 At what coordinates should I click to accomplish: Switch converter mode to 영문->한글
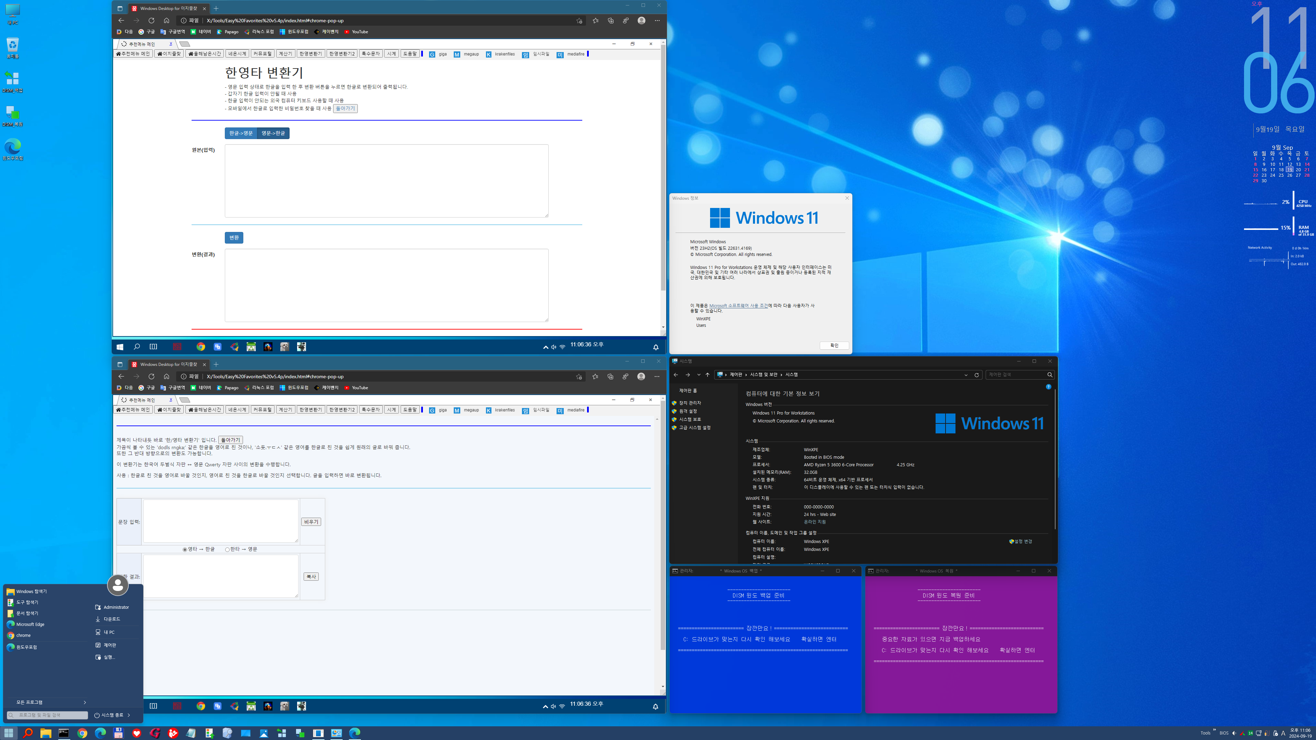coord(273,133)
